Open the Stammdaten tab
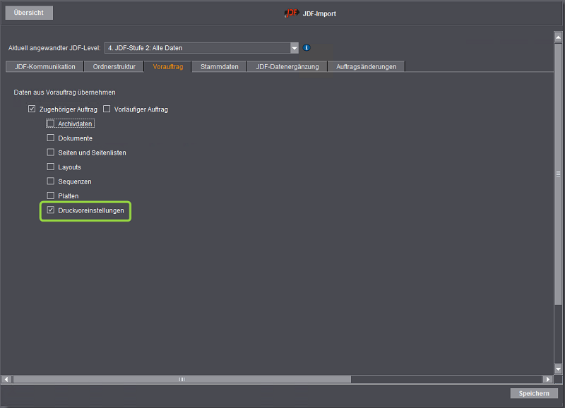This screenshot has height=408, width=565. 220,66
